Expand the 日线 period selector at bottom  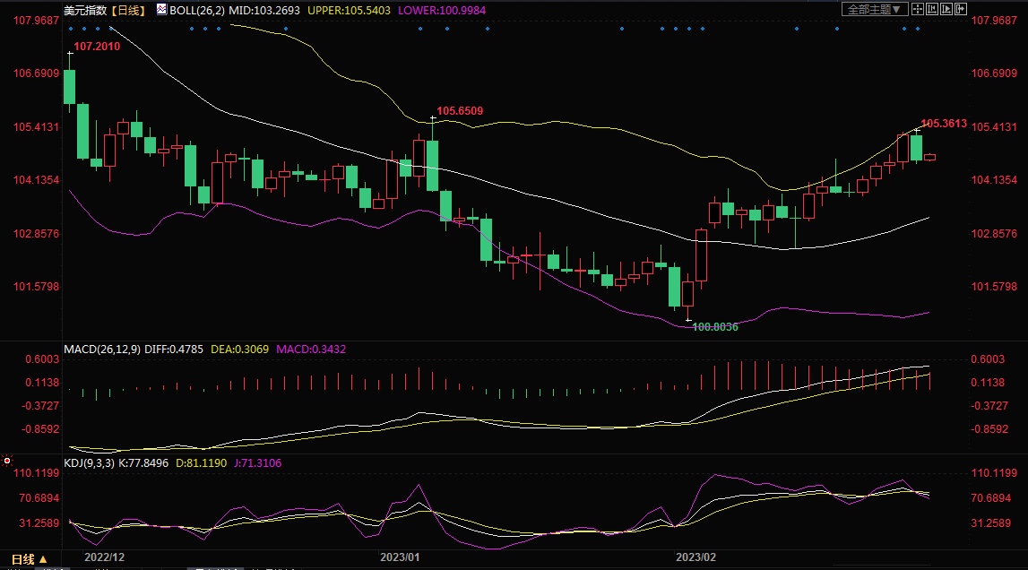23,559
